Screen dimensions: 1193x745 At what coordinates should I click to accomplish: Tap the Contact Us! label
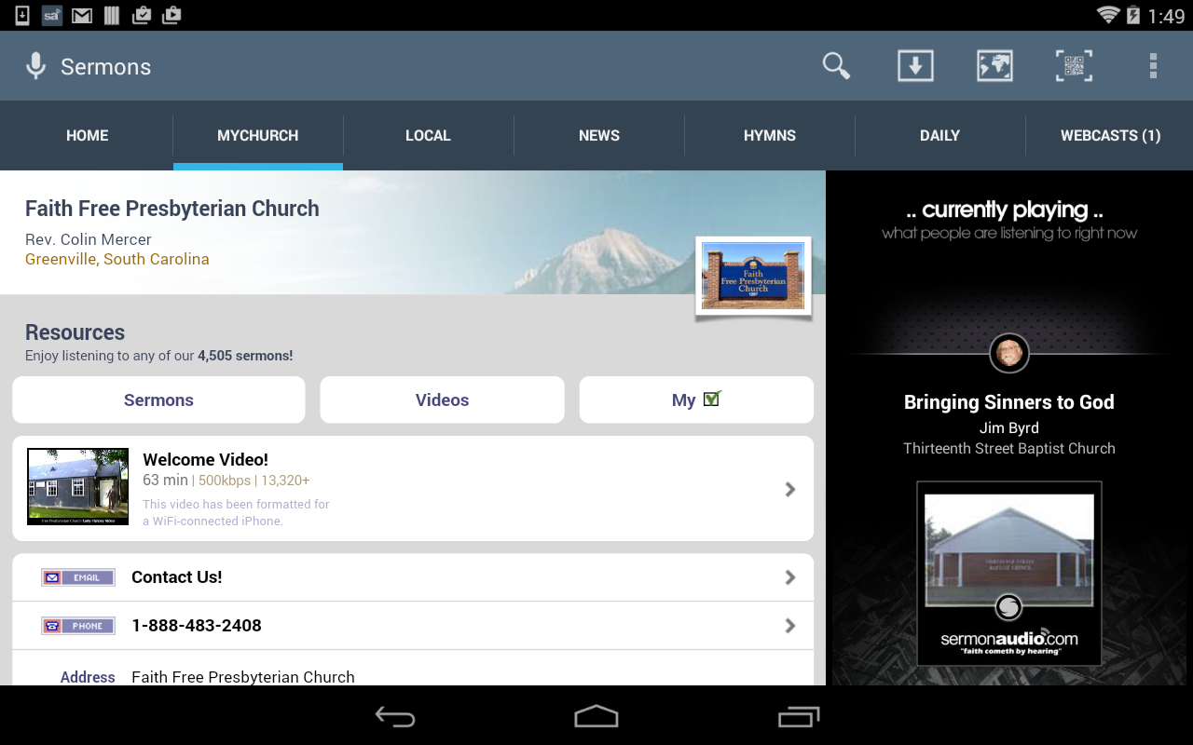pos(177,577)
